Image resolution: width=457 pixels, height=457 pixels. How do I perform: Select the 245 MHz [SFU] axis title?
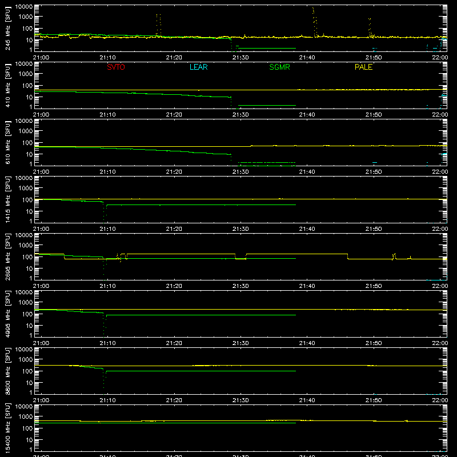pyautogui.click(x=8, y=28)
